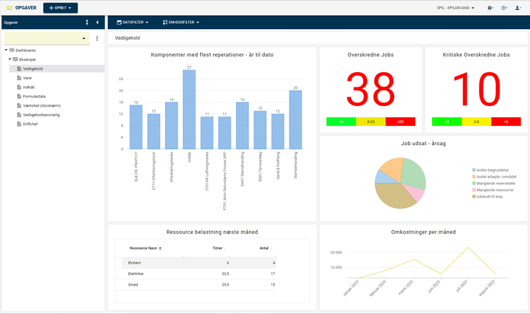
Task: Click the Slambehandling bar with value 20
Action: point(295,120)
